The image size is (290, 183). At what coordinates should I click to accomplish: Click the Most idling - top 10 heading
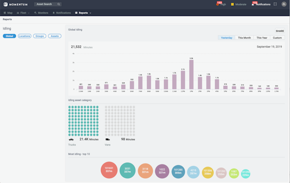pyautogui.click(x=79, y=154)
